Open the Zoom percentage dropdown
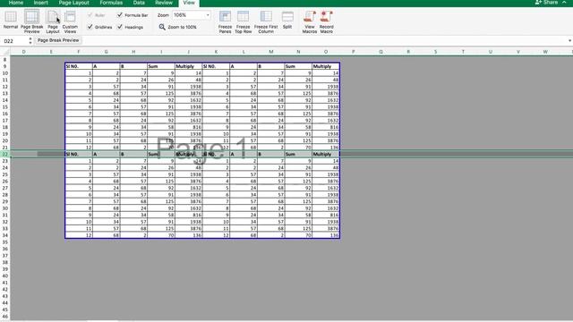This screenshot has width=573, height=322. point(208,15)
